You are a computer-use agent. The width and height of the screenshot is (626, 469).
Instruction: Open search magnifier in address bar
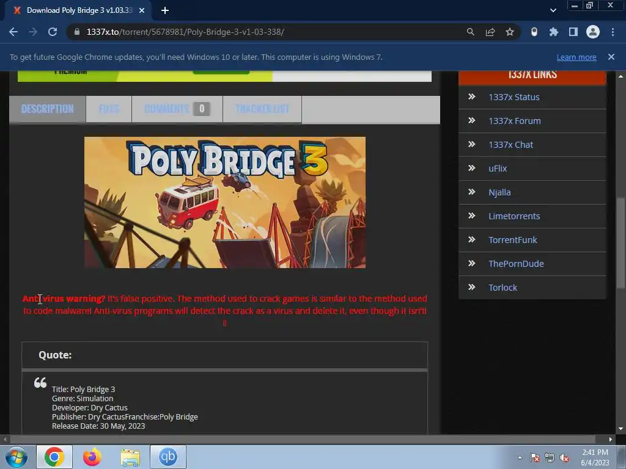coord(471,32)
